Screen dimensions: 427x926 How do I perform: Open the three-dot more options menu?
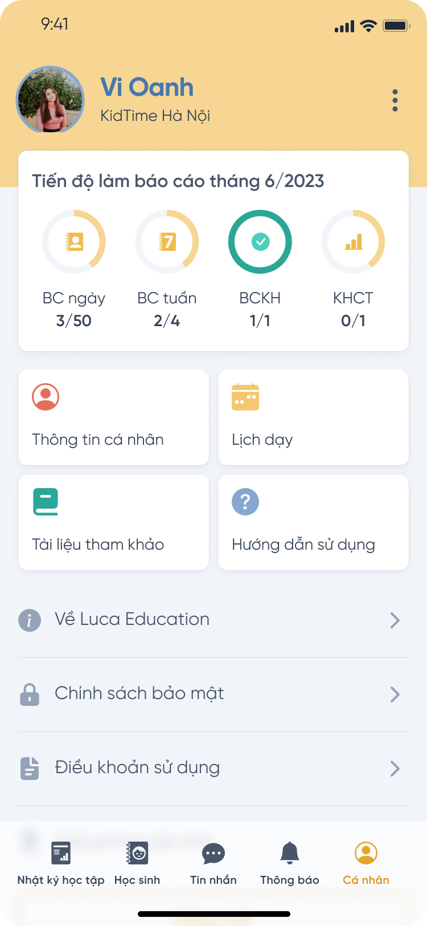tap(395, 100)
